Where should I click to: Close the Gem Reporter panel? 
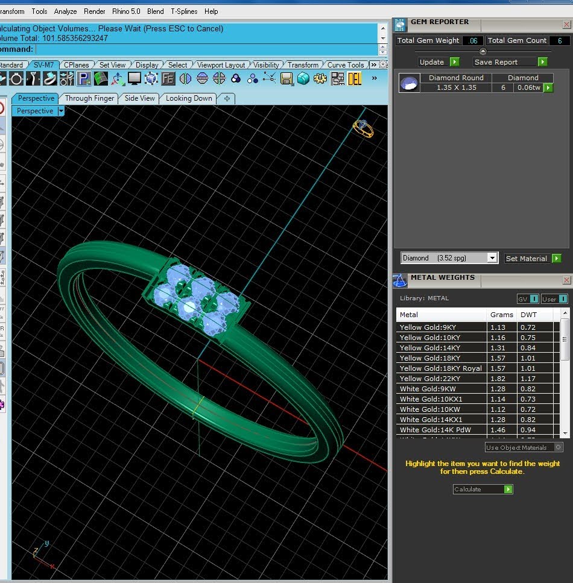tap(566, 25)
